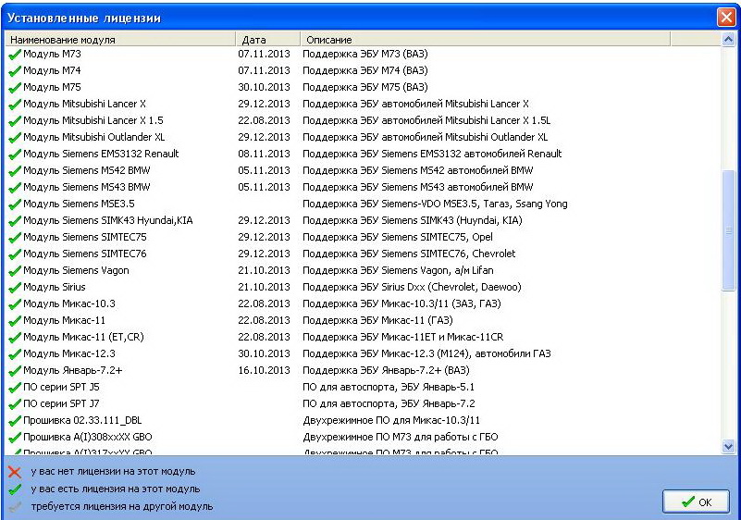Click check icon of Модуль Siemens MS43 BMW
The width and height of the screenshot is (741, 520).
tap(15, 188)
